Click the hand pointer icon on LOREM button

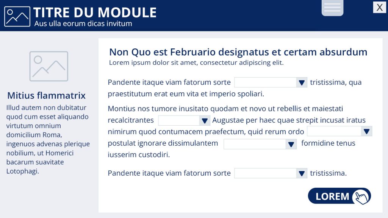point(361,197)
